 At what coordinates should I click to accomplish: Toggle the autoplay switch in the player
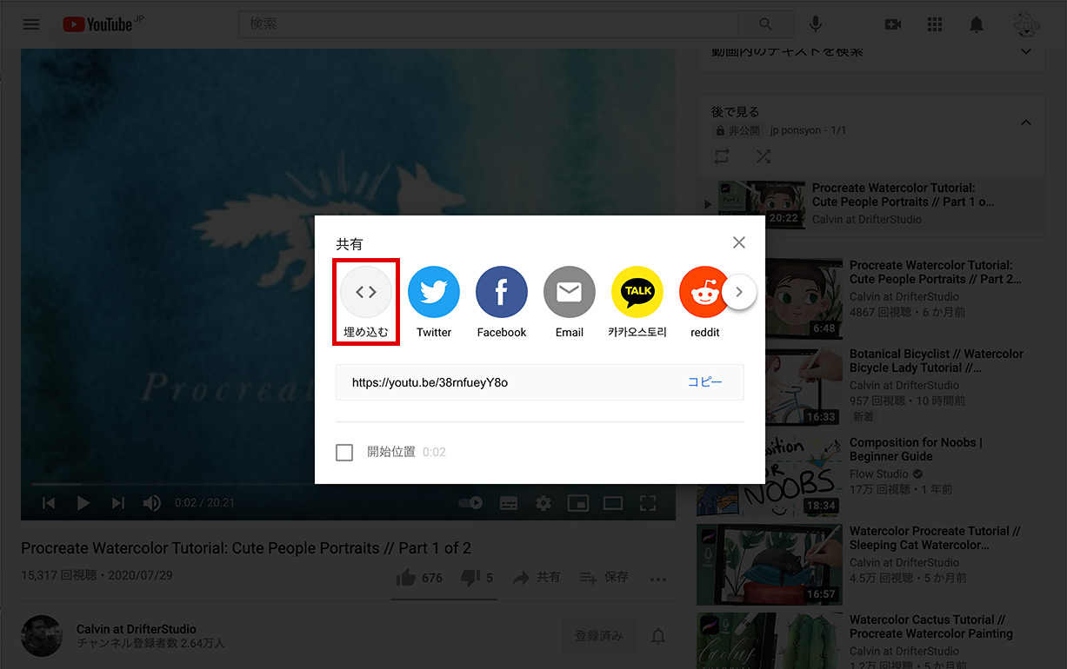point(470,502)
